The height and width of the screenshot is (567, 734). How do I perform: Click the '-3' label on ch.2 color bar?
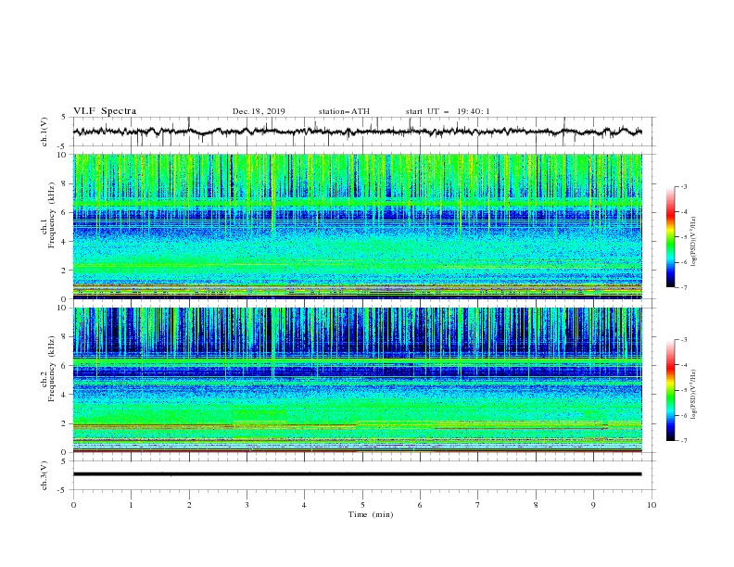(683, 340)
